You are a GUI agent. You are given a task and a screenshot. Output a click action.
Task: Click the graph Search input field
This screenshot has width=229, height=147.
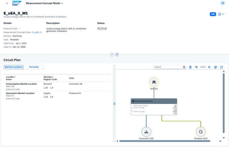click(168, 67)
